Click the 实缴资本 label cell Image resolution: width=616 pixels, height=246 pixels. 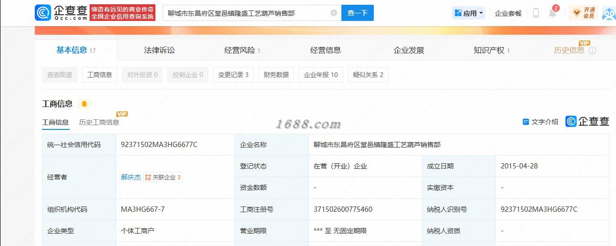tap(459, 187)
